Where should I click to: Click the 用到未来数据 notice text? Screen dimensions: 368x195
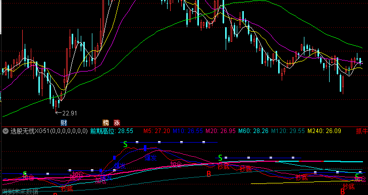tap(20, 192)
